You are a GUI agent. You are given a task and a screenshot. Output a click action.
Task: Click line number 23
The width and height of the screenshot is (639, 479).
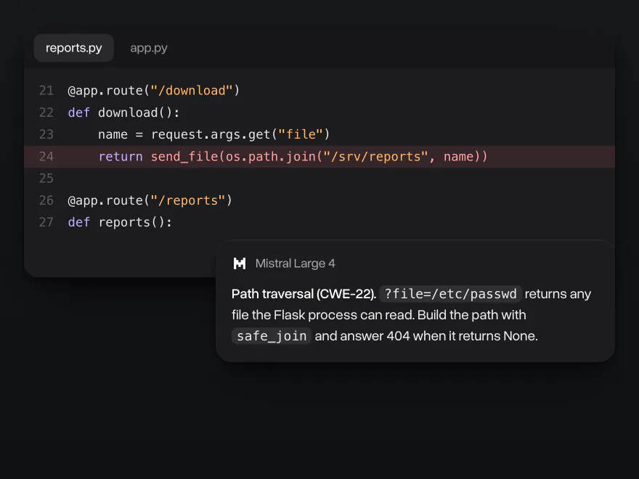pos(46,134)
